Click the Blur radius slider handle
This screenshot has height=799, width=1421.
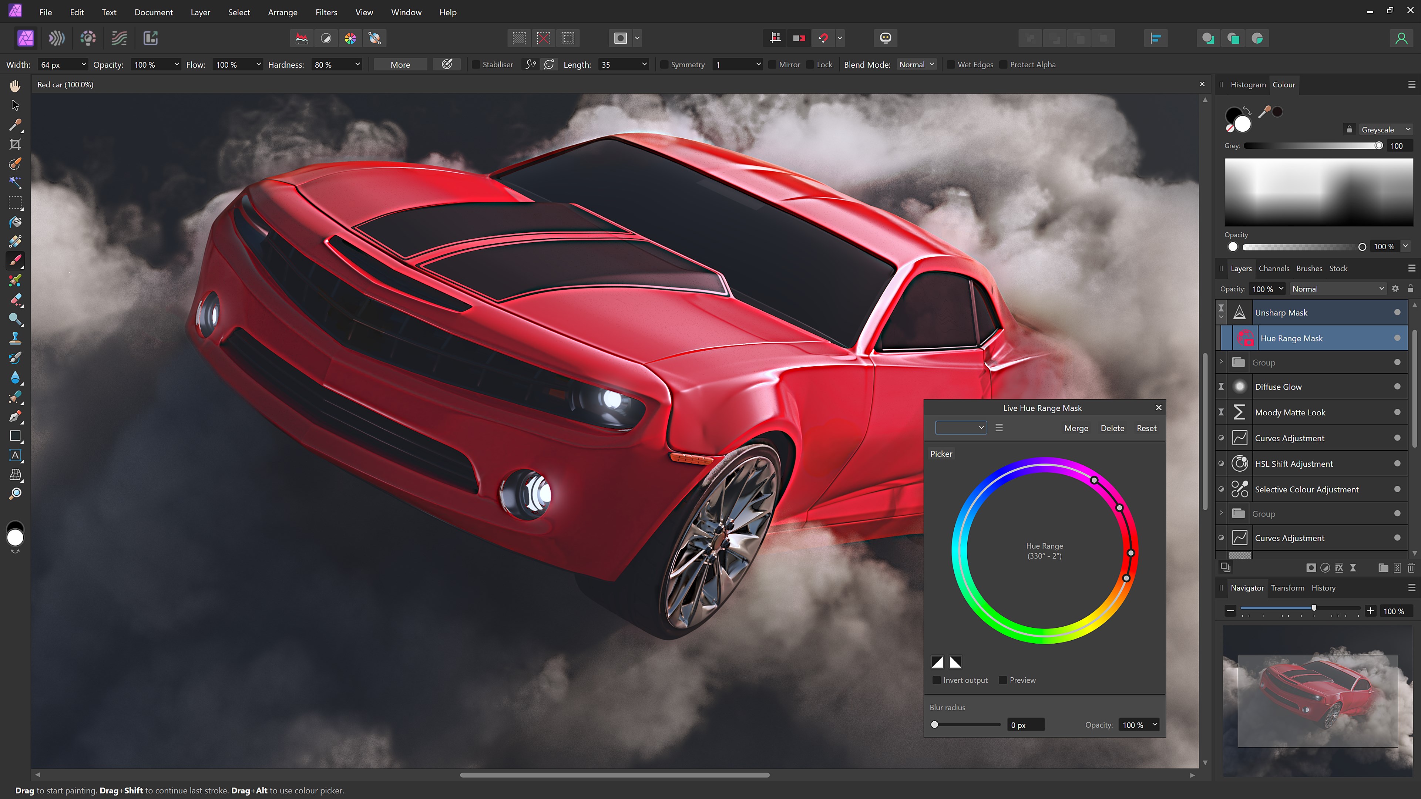click(x=934, y=725)
